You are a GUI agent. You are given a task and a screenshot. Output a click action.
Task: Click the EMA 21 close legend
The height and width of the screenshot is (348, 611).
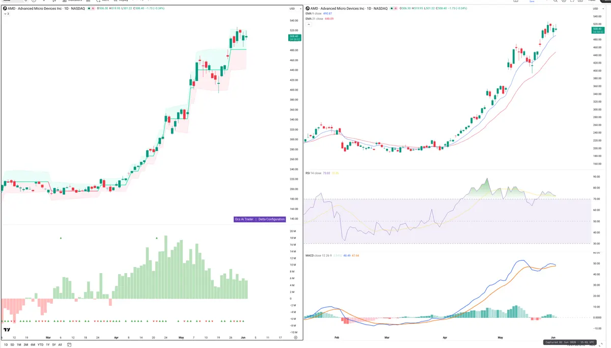pos(315,19)
